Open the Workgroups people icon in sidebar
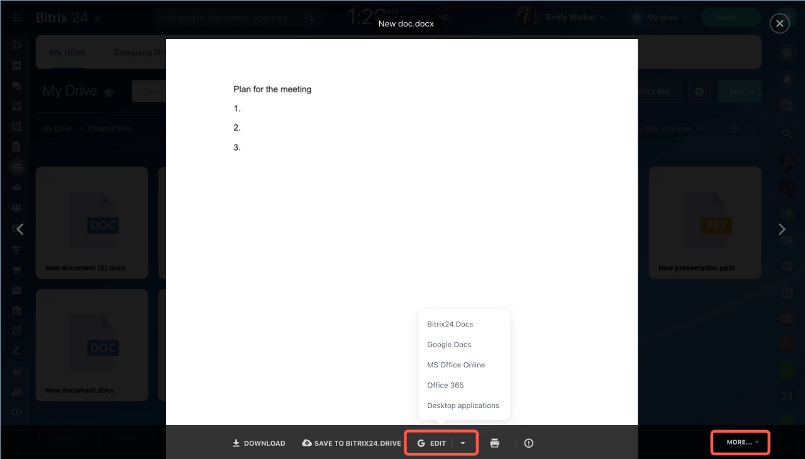Viewport: 805px width, 459px height. [17, 207]
